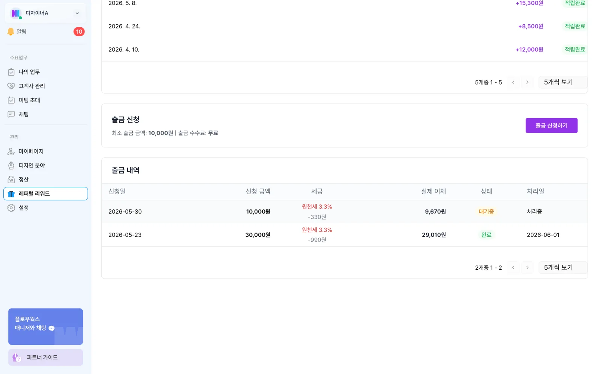
Task: Open the 5개씩 보기 dropdown under 출금 내역
Action: [563, 267]
